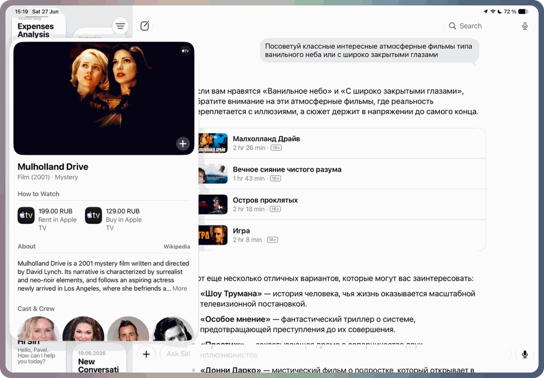This screenshot has width=544, height=378.
Task: Select the second cast member photo
Action: [x=83, y=329]
